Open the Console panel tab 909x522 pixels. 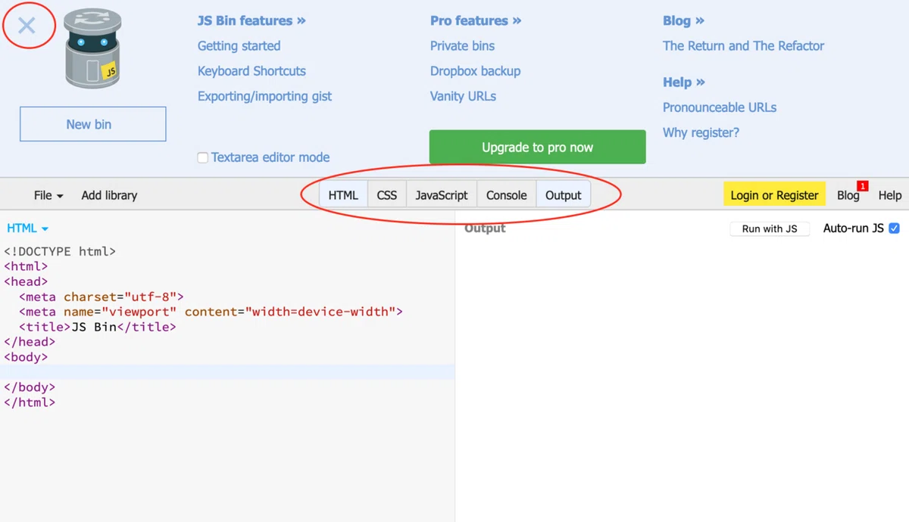pyautogui.click(x=507, y=195)
